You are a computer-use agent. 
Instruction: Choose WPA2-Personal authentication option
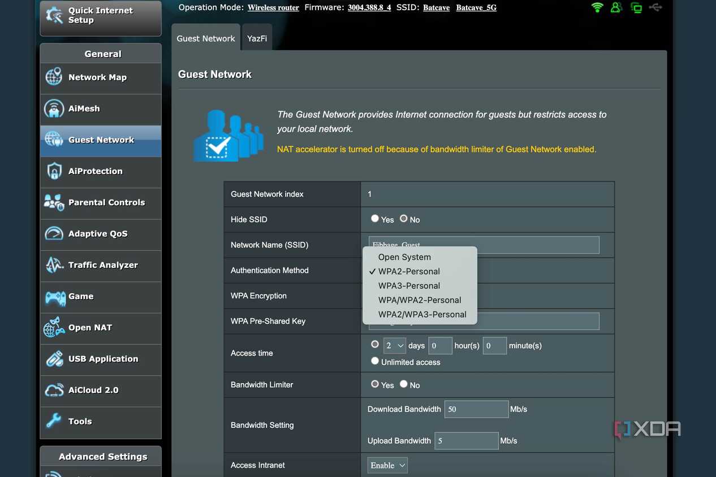[420, 271]
